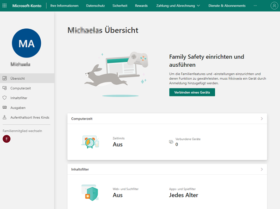This screenshot has width=280, height=209.
Task: Click the Microsoft-Konto title link
Action: (27, 6)
